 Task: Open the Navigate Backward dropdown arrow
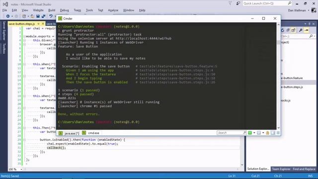pyautogui.click(x=12, y=16)
